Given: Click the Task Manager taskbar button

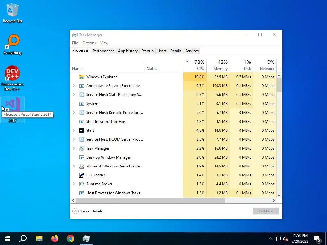Looking at the screenshot, I should pyautogui.click(x=86, y=239).
